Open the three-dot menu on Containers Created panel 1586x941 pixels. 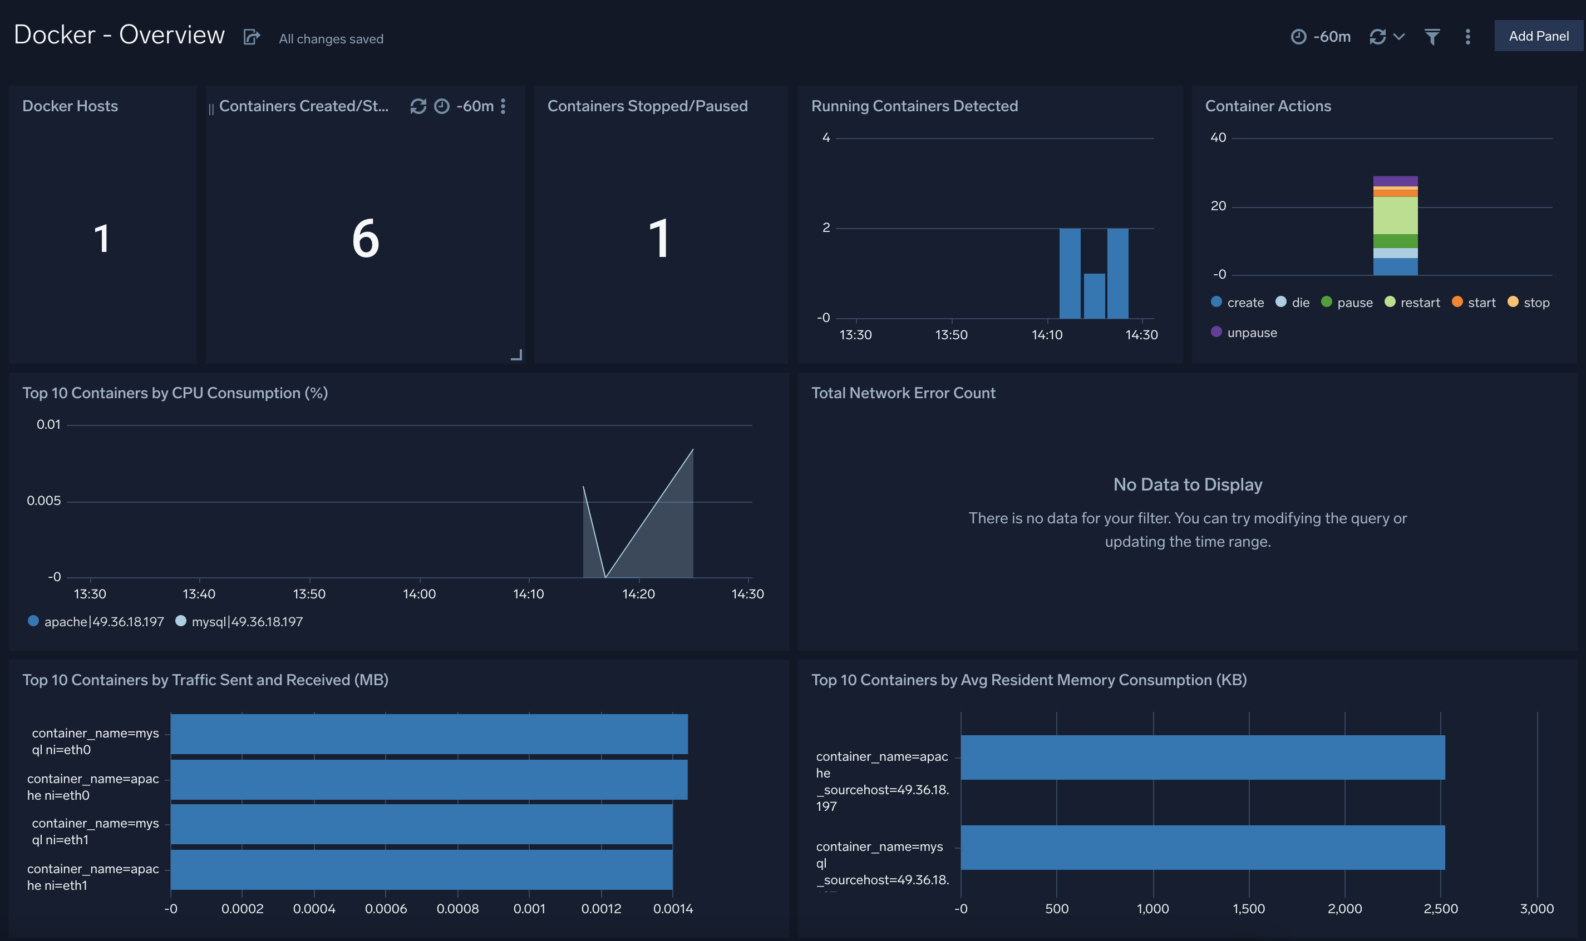coord(504,107)
